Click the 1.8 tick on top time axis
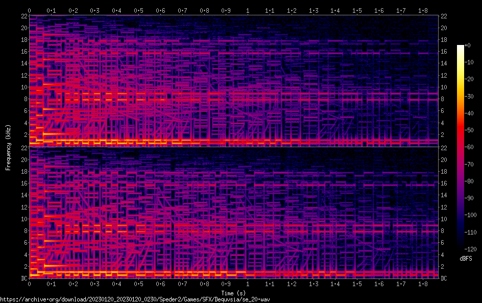 [x=422, y=10]
